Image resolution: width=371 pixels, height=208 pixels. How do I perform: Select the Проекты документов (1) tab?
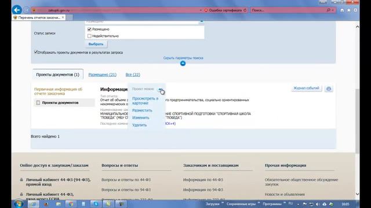pyautogui.click(x=58, y=75)
